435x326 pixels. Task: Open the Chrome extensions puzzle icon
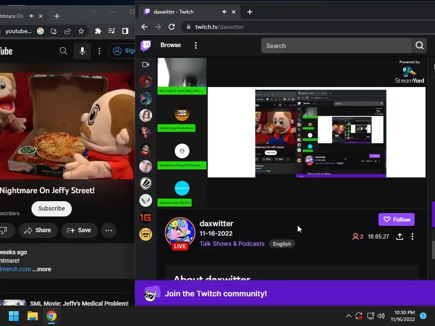point(98,31)
